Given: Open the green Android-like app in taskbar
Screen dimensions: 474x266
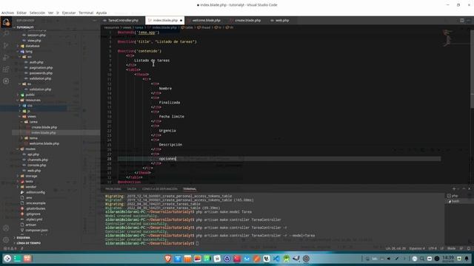Looking at the screenshot, I should pyautogui.click(x=287, y=259).
